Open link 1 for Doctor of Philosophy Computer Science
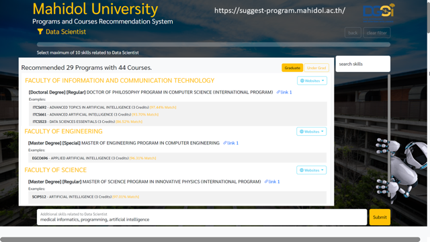 click(x=284, y=92)
